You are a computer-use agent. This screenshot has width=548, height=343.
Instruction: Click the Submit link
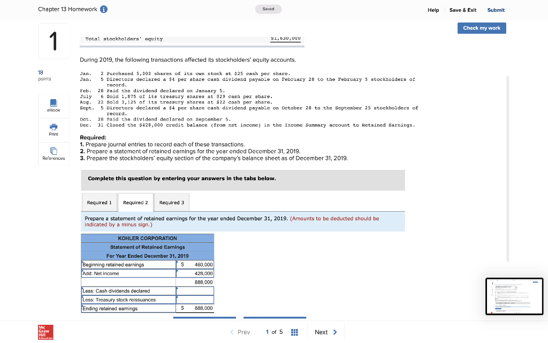point(495,10)
